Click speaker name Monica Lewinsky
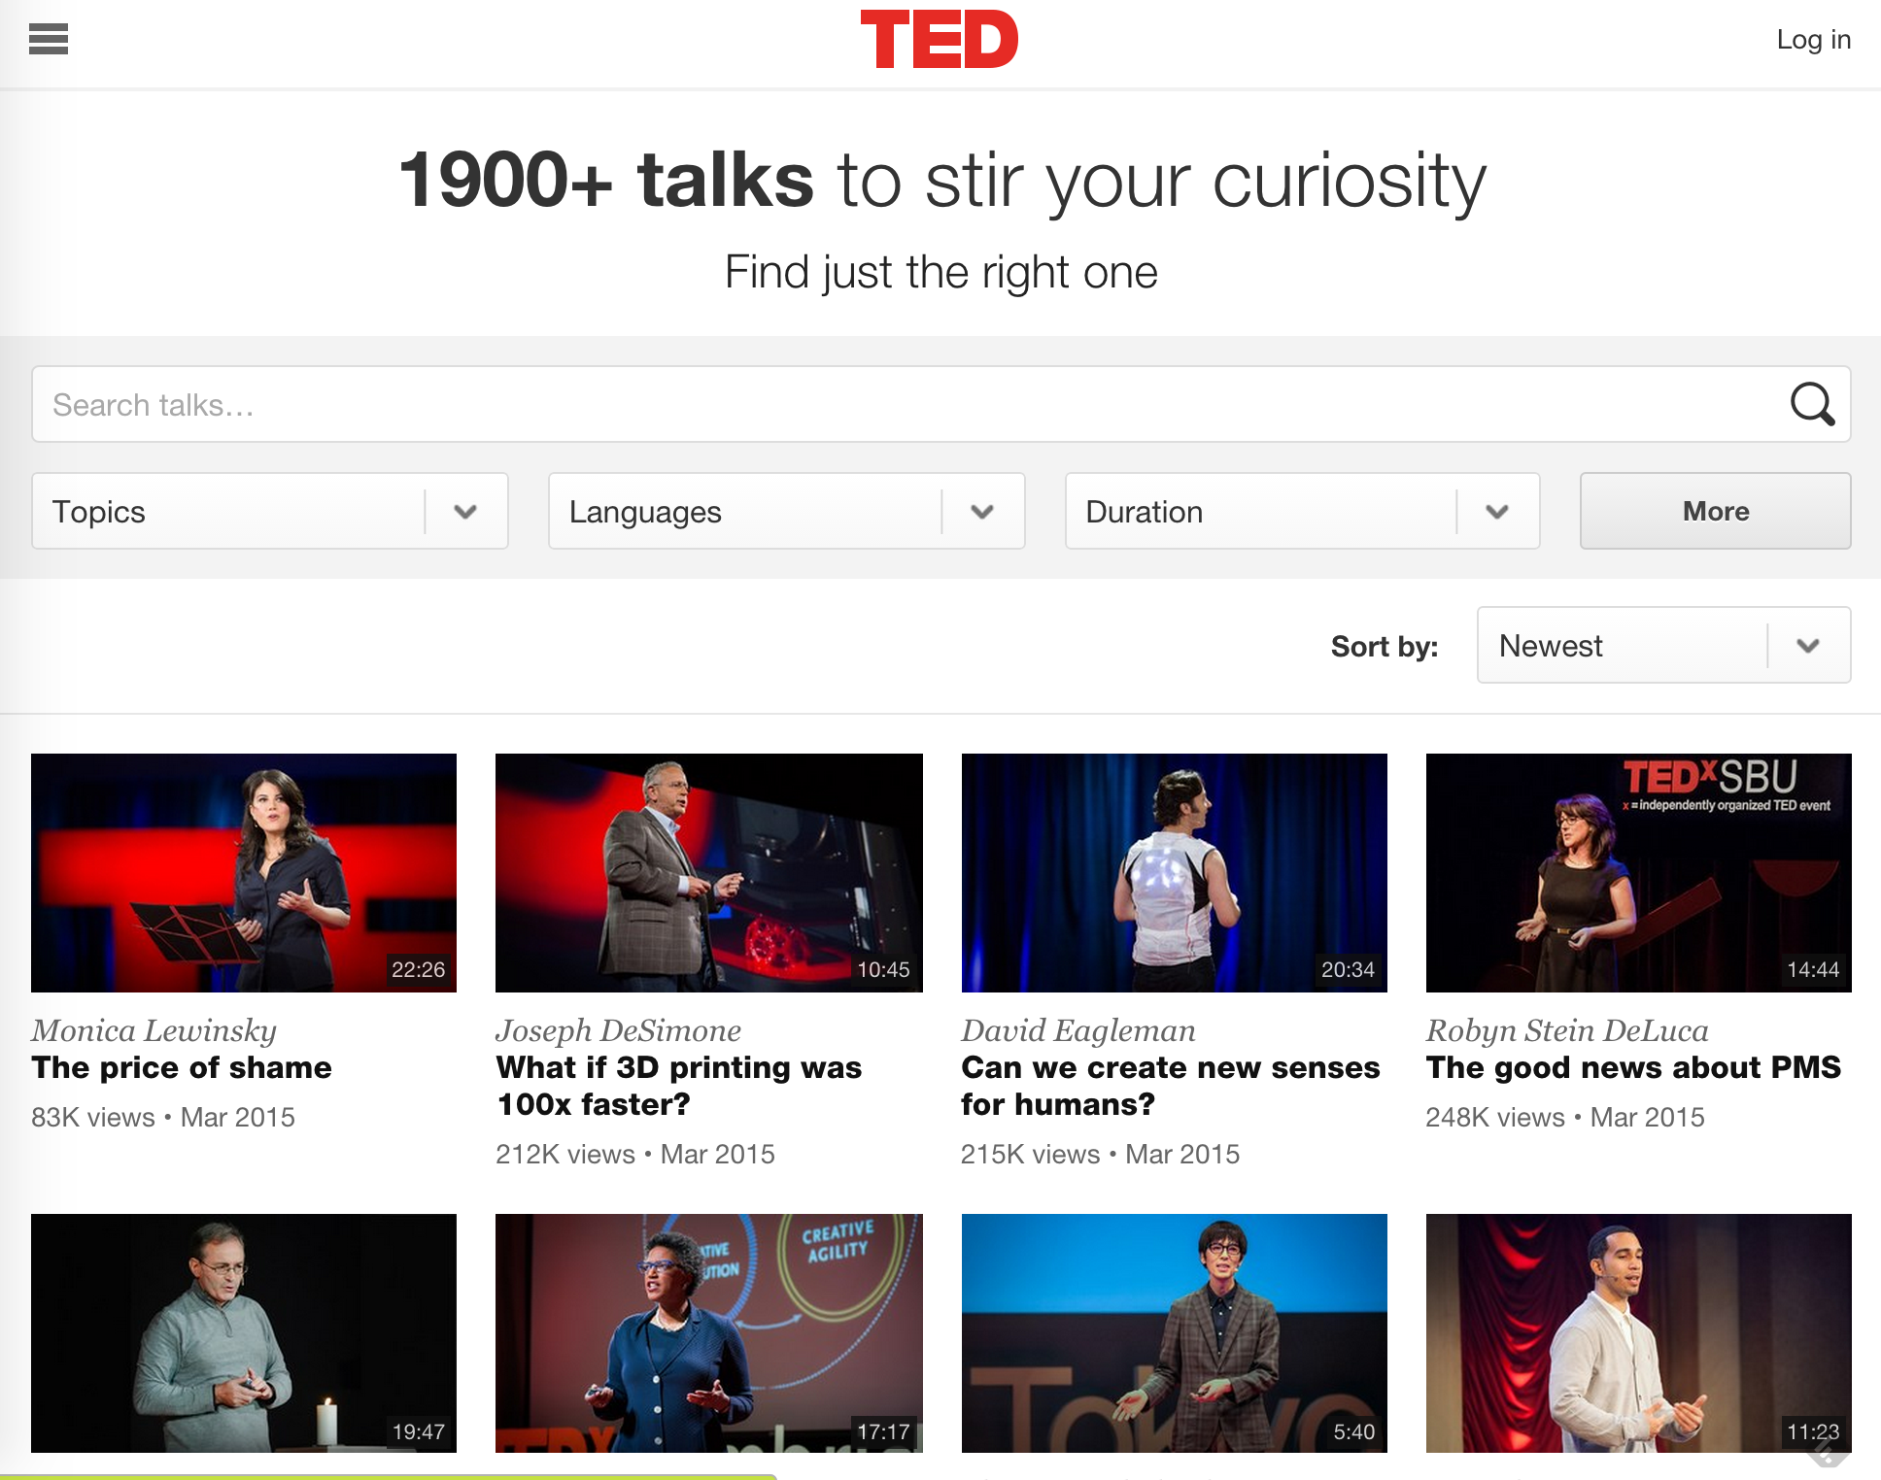The height and width of the screenshot is (1480, 1881). click(154, 1030)
